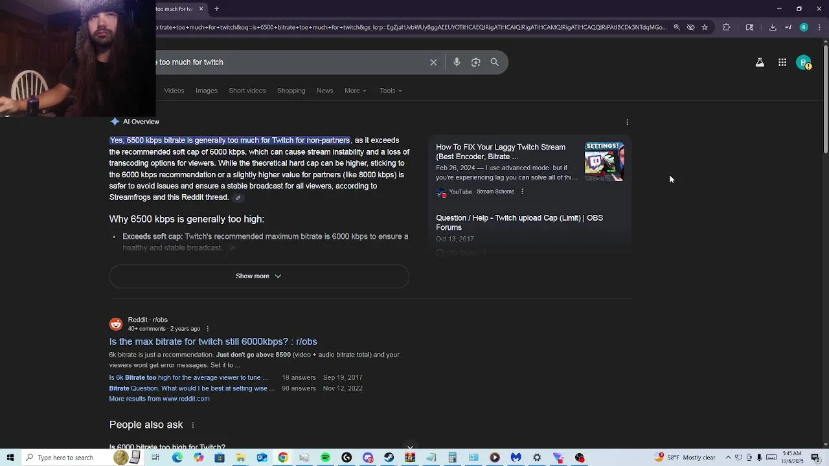Submit search with magnifying glass icon
The width and height of the screenshot is (829, 466).
(495, 62)
